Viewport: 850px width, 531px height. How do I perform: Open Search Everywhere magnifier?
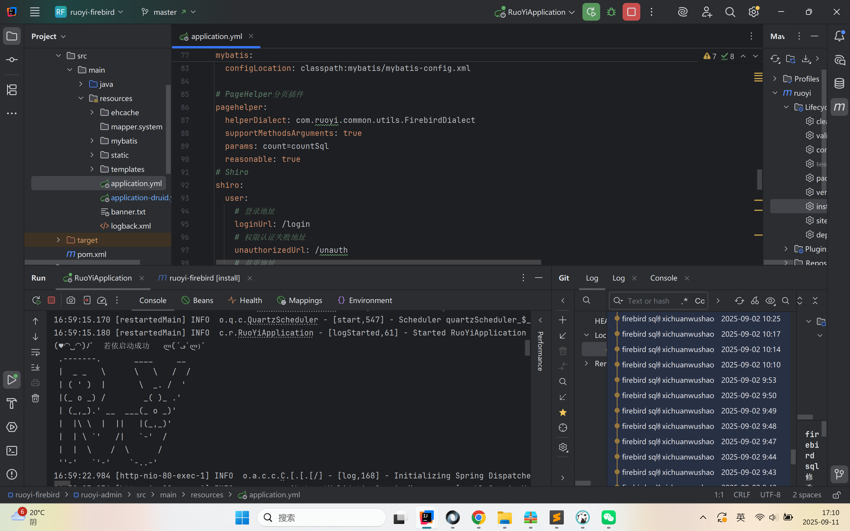(x=730, y=12)
